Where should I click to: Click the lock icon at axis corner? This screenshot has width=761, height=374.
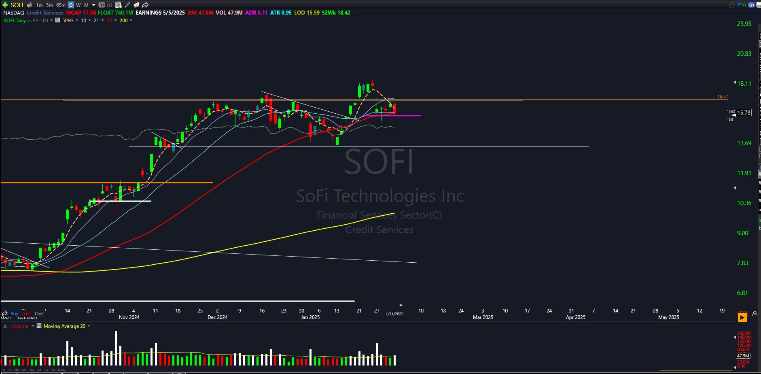coord(755,314)
